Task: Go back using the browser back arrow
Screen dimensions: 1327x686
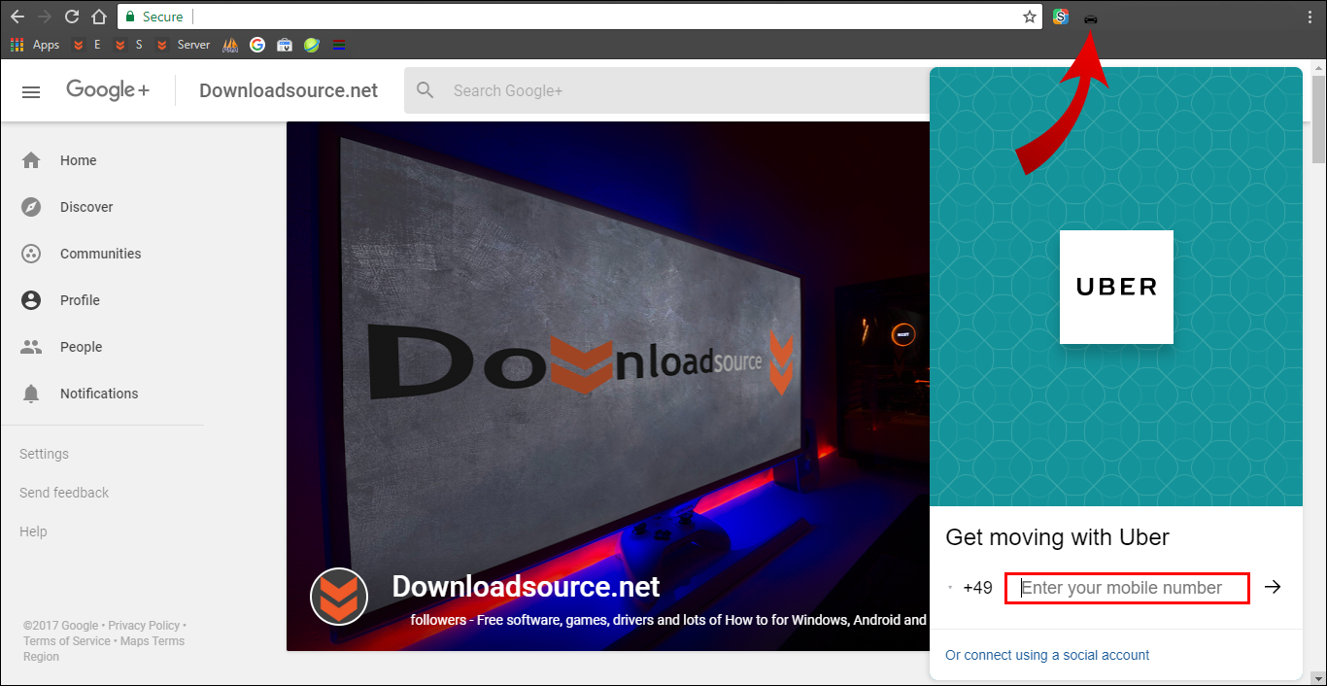Action: (17, 17)
